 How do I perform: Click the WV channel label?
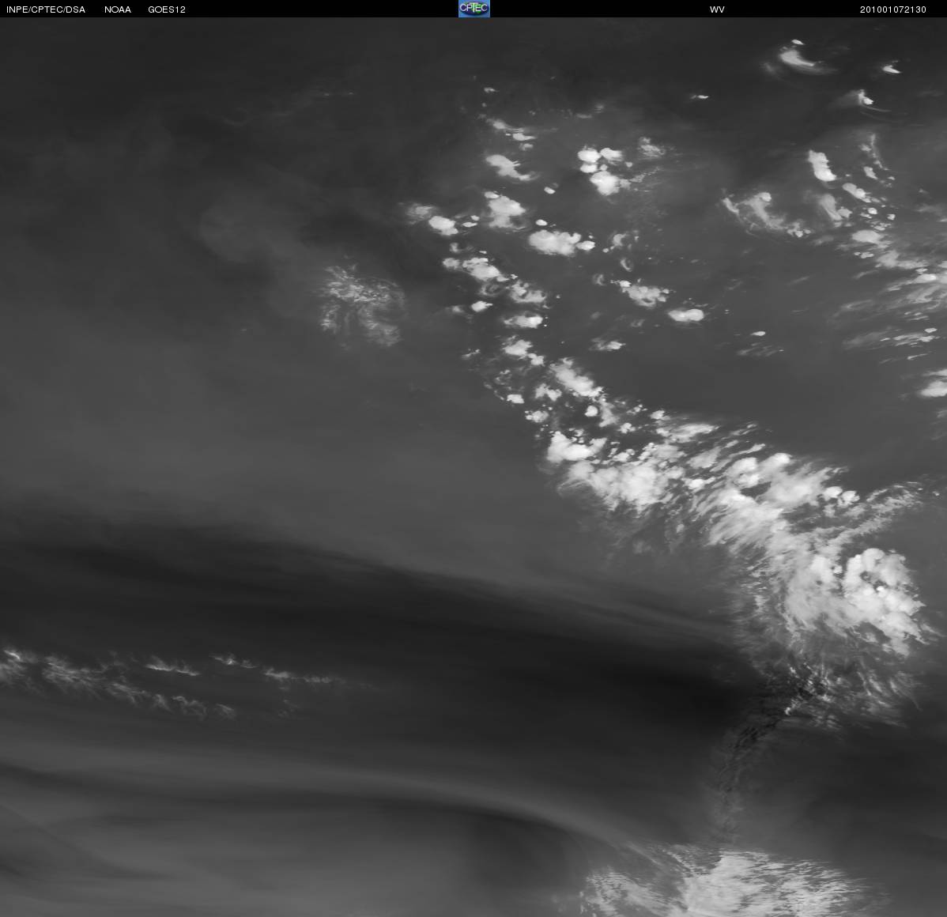point(717,9)
